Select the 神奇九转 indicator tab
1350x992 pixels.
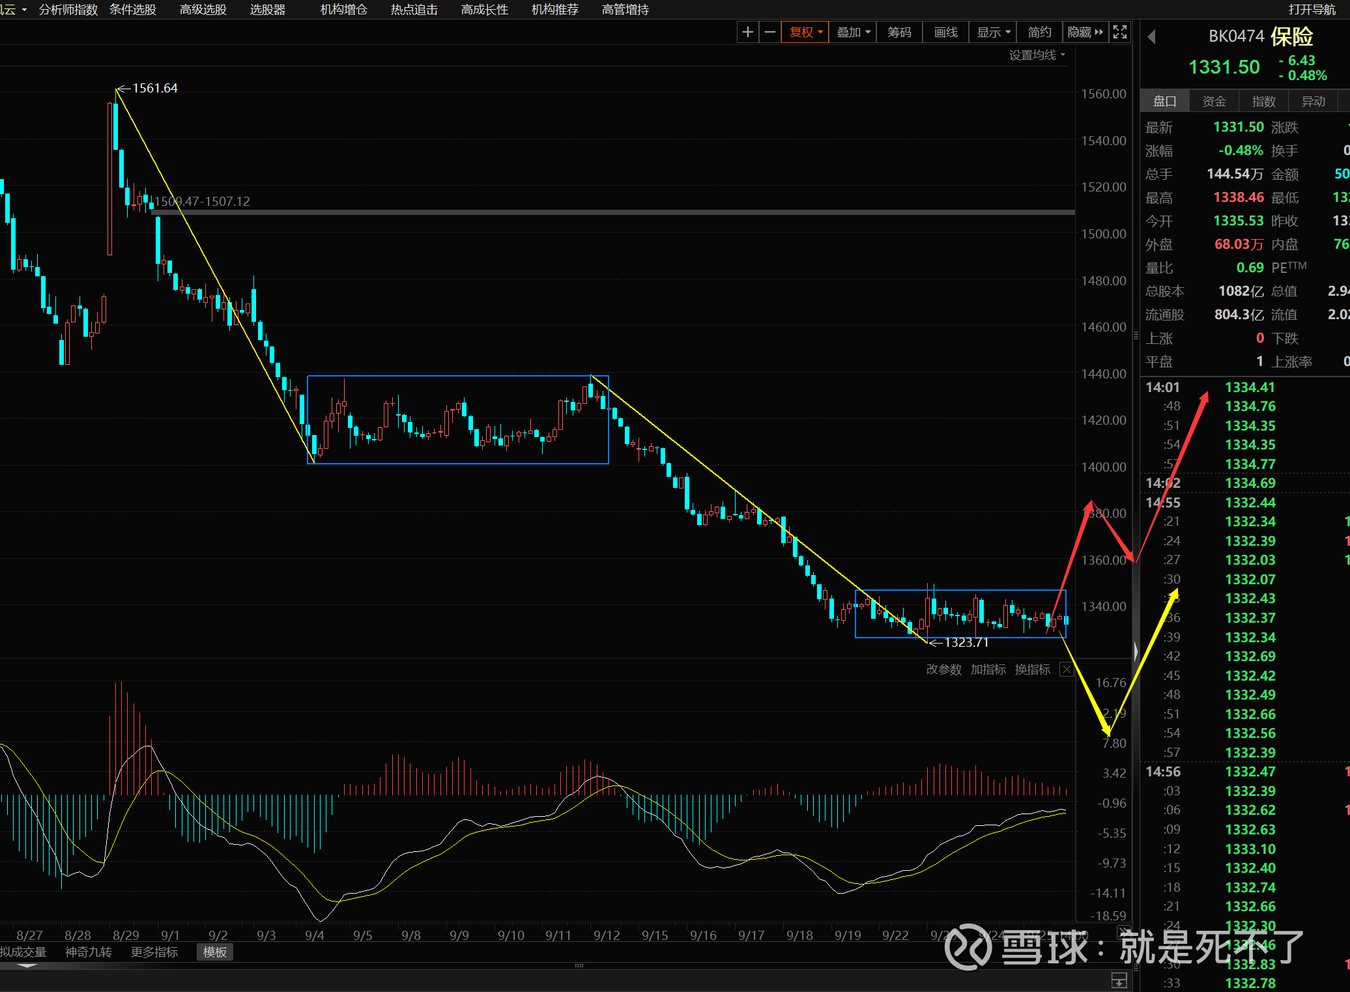click(x=89, y=952)
